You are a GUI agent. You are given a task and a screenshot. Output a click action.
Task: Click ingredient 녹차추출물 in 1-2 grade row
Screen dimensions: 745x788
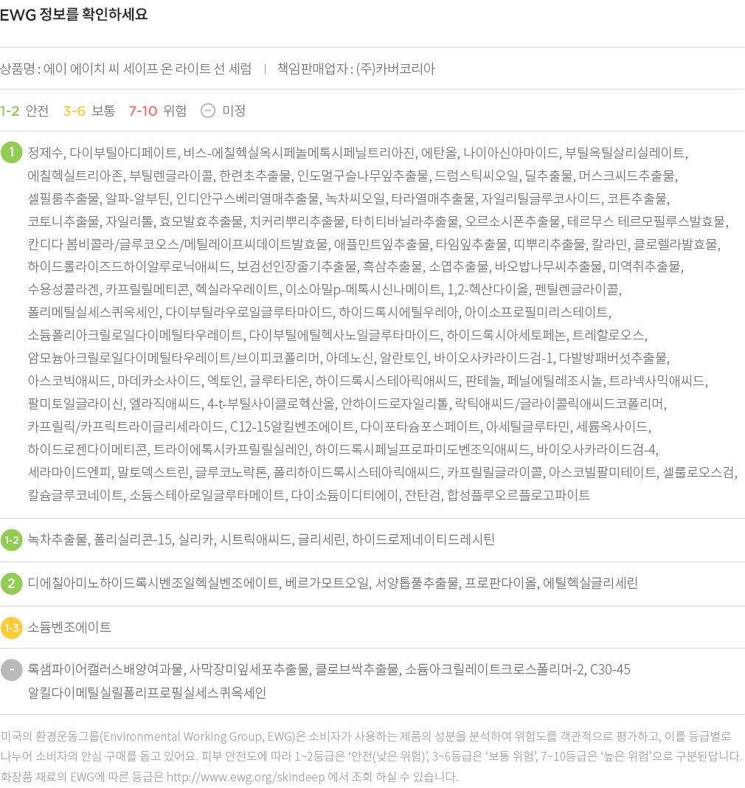[x=57, y=540]
